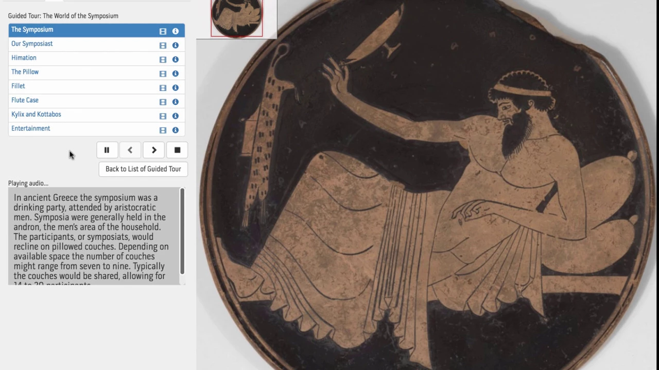Click the info icon for The Symposium
Screen dimensions: 659x370
tap(176, 31)
